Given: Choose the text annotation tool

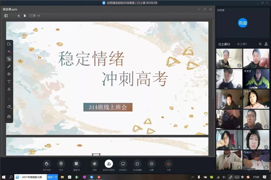Looking at the screenshot, I should tap(9, 82).
